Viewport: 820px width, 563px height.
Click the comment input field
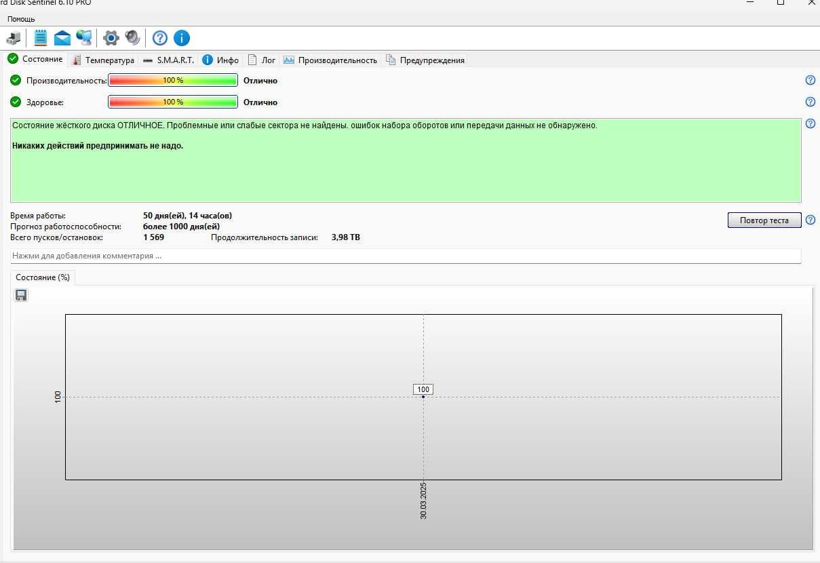pyautogui.click(x=406, y=256)
